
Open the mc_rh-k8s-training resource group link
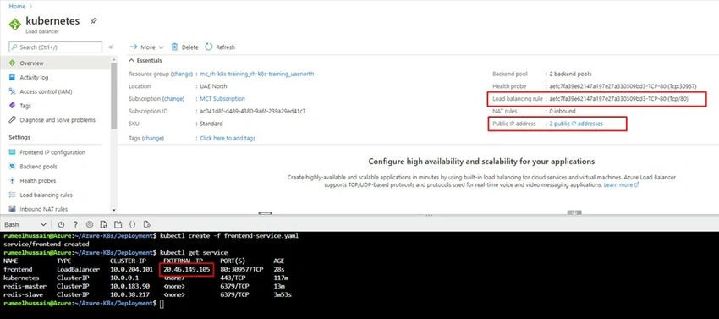coord(257,74)
